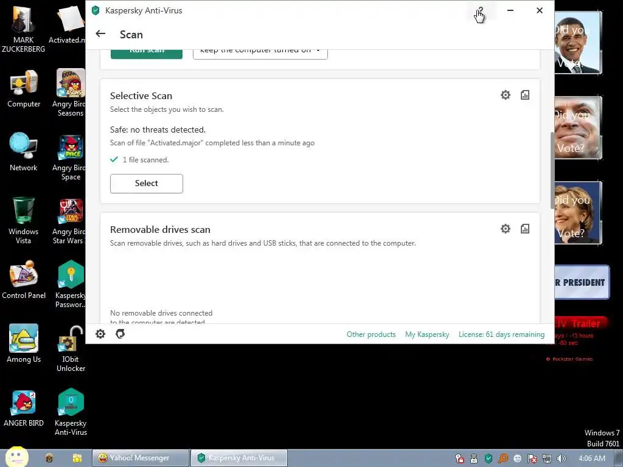Switch to Yahoo! Messenger on the taskbar

(x=141, y=458)
